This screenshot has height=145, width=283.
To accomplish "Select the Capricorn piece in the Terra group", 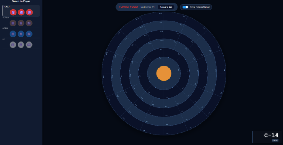I will (x=29, y=23).
